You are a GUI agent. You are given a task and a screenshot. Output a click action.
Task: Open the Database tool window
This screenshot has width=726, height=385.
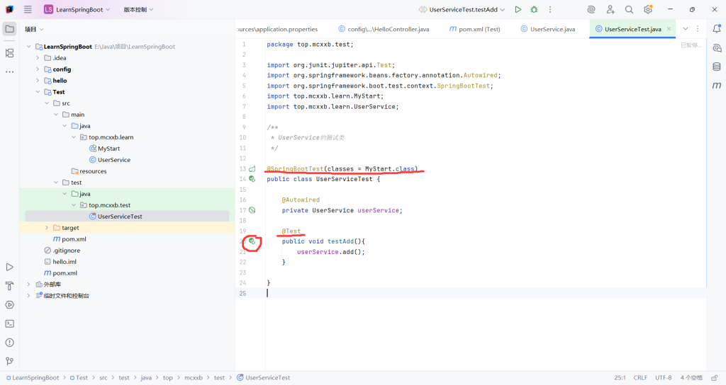[x=717, y=66]
